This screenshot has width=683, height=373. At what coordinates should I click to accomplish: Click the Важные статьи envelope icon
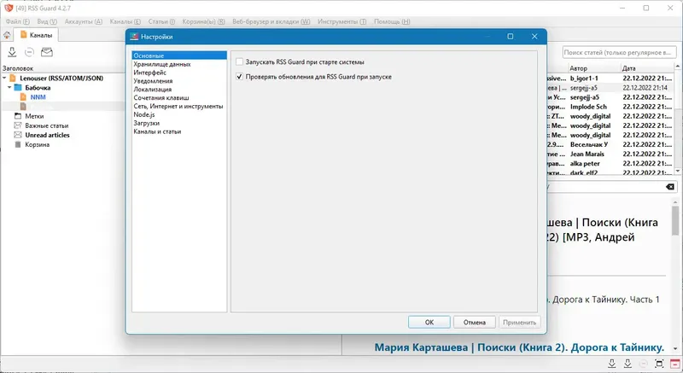pyautogui.click(x=18, y=125)
